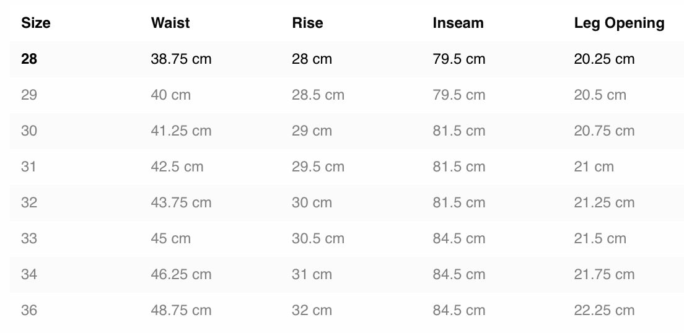Select the size 34 row
Screen dimensions: 684x333
347,275
